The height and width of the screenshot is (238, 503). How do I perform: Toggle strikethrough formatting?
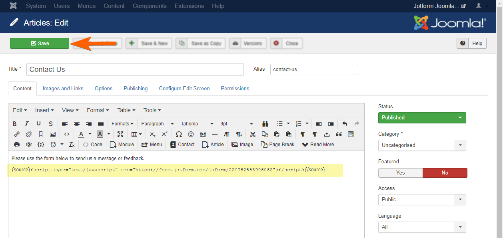[51, 124]
